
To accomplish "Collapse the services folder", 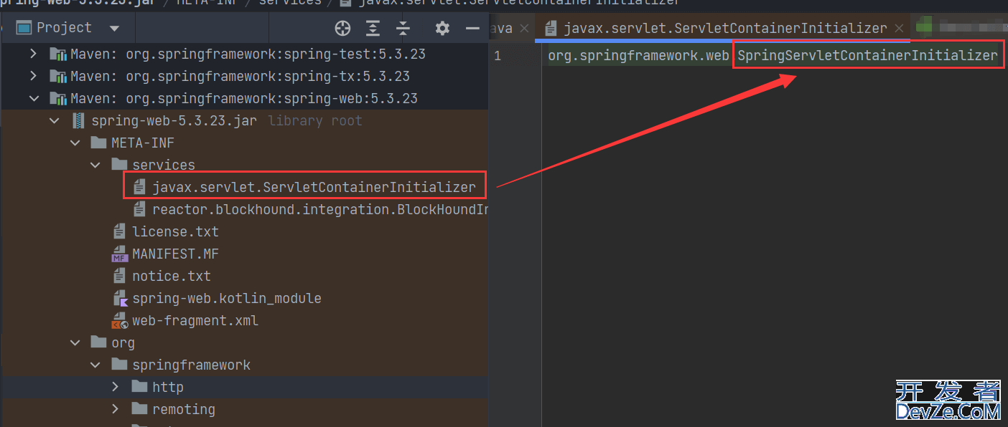I will pyautogui.click(x=95, y=165).
